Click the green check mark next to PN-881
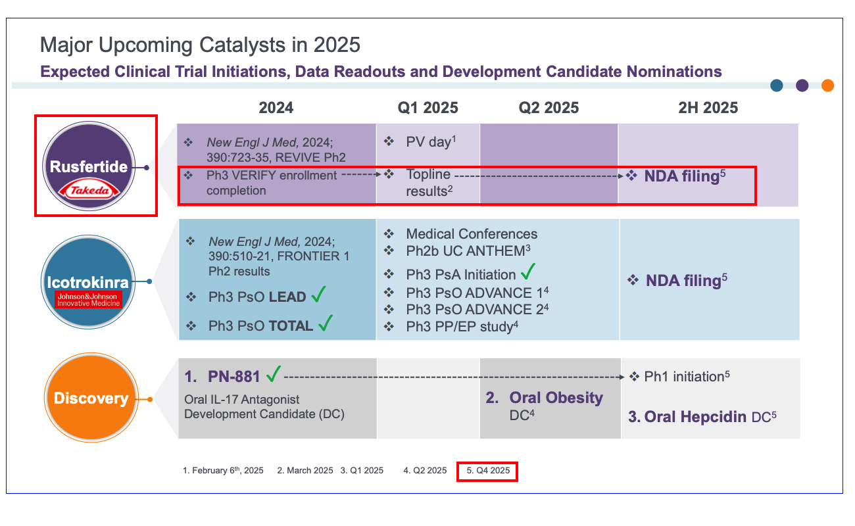This screenshot has height=526, width=855. (x=273, y=374)
